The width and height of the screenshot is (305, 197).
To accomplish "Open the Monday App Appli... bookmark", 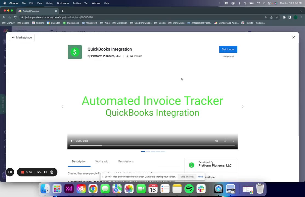I will tap(226, 23).
